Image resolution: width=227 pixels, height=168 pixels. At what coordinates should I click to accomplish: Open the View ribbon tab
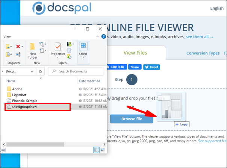pyautogui.click(x=7, y=37)
